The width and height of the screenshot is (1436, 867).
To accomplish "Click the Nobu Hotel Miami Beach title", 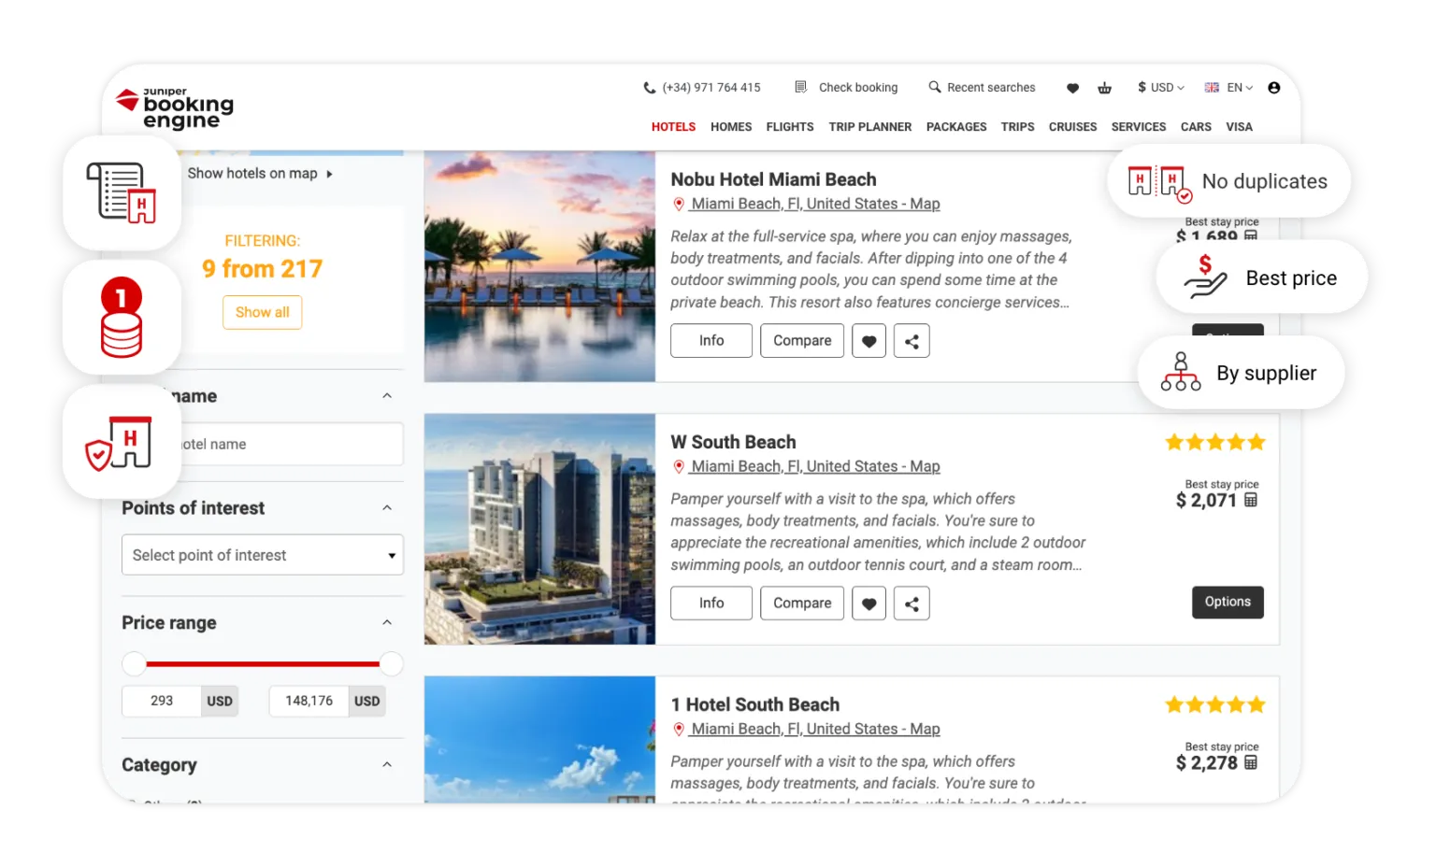I will (x=774, y=180).
